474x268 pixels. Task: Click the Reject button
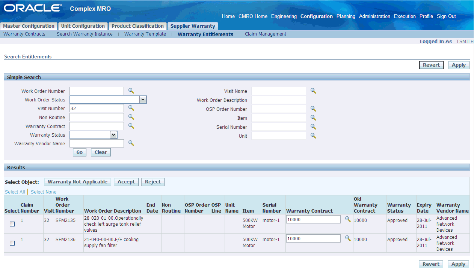(x=153, y=182)
